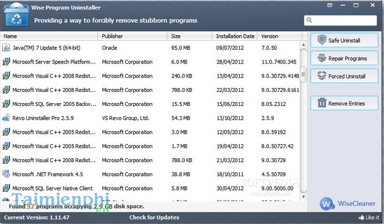Sort list by Name column header
Screen dimensions: 384x224
click(49, 36)
